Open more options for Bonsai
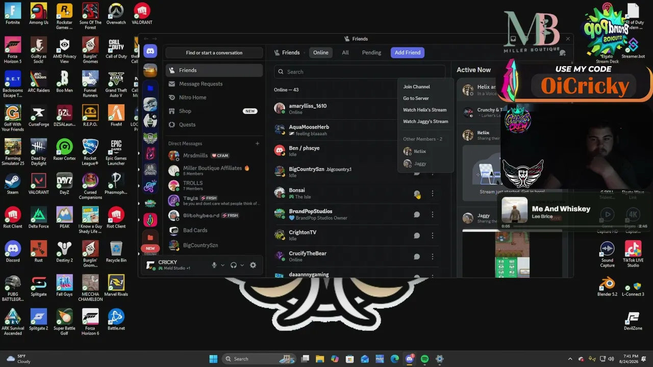Image resolution: width=653 pixels, height=367 pixels. (433, 194)
